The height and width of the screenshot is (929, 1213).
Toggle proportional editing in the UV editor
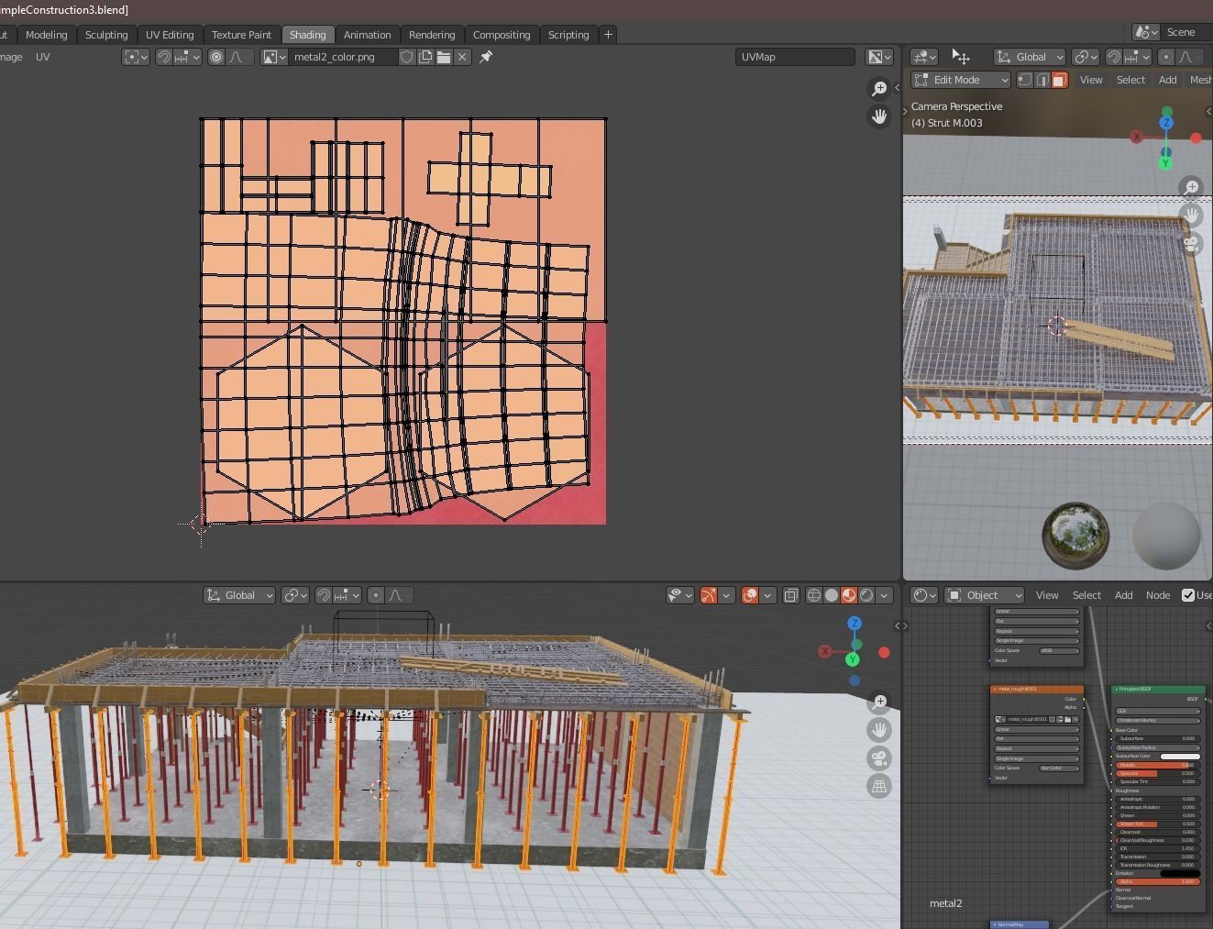[x=216, y=57]
